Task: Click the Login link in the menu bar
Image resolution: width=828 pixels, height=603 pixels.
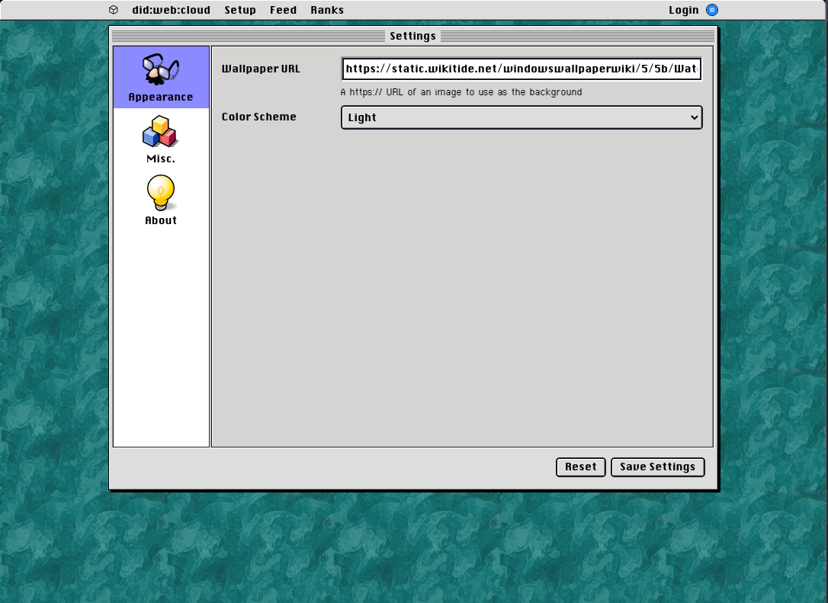Action: (x=683, y=10)
